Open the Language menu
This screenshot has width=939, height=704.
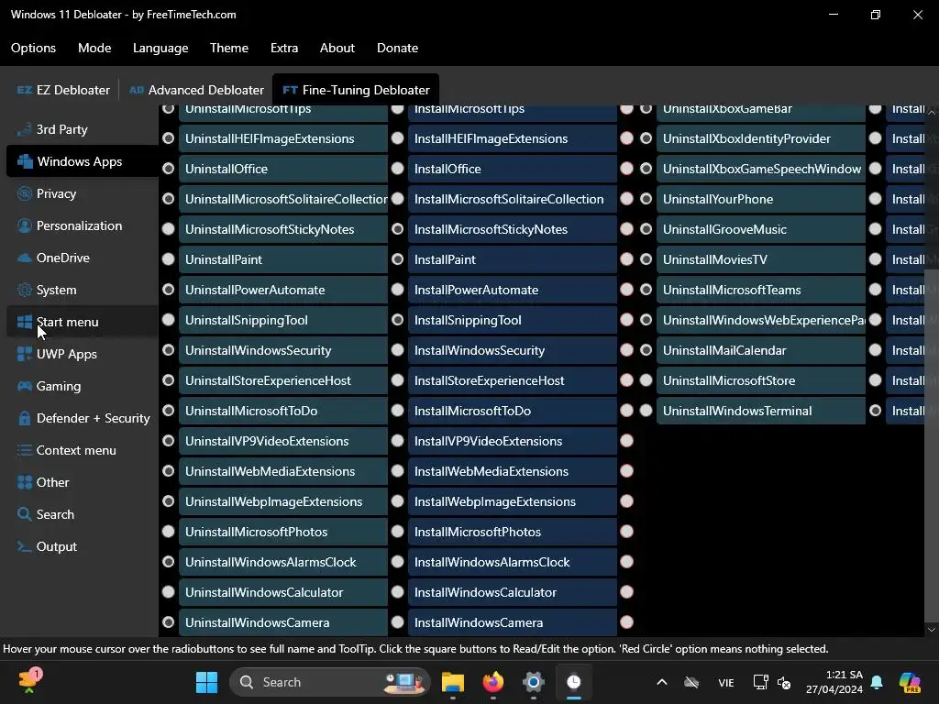[x=160, y=48]
